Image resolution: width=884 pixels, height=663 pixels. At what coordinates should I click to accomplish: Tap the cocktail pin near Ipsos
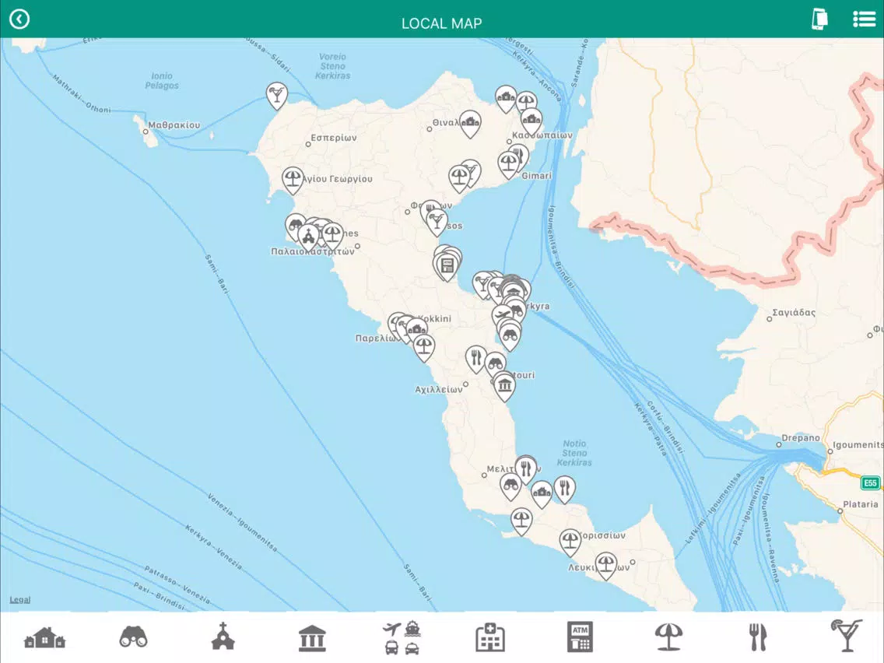click(437, 221)
